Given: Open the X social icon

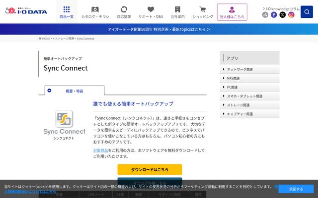Looking at the screenshot, I should click(x=283, y=15).
